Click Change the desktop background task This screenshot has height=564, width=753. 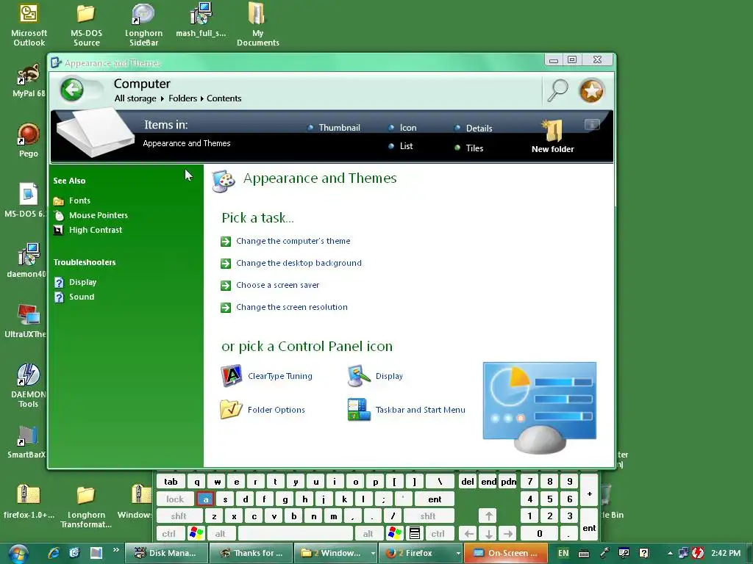pyautogui.click(x=291, y=263)
